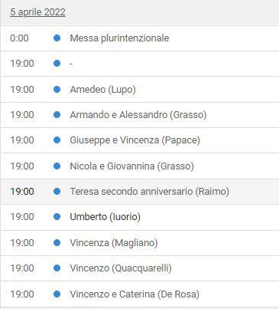Click the blue dot of the dash-titled event
The height and width of the screenshot is (309, 279).
[x=57, y=64]
